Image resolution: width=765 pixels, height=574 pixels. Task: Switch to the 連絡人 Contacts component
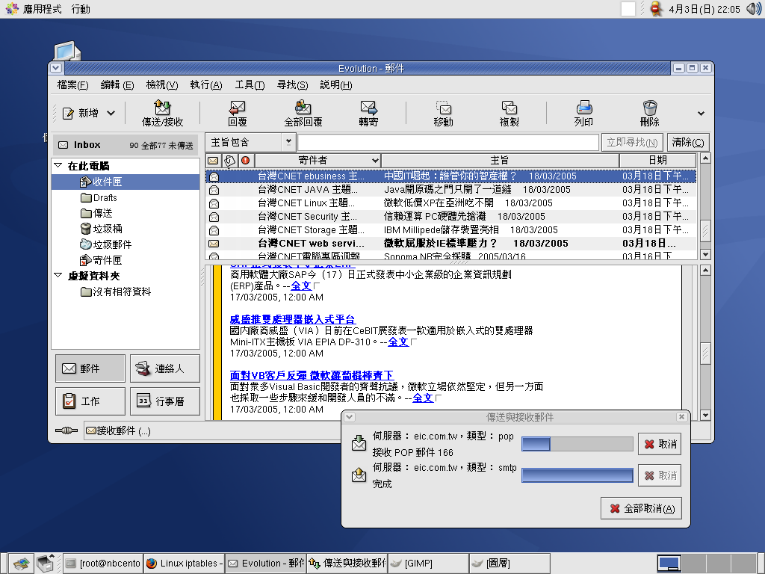click(165, 368)
